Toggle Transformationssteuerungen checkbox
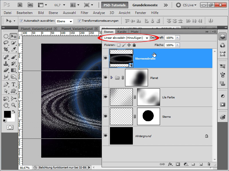Viewport: 229px width, 171px height. point(79,21)
